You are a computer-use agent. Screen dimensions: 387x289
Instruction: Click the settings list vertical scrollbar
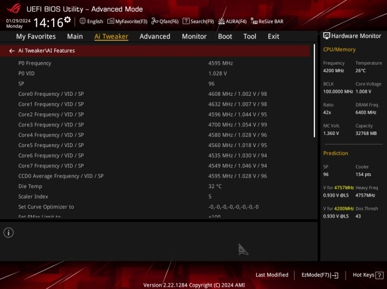click(314, 91)
